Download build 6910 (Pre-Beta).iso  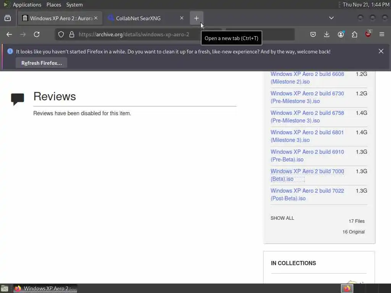(307, 156)
